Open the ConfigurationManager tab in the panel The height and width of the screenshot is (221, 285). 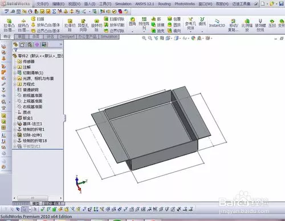[30, 45]
